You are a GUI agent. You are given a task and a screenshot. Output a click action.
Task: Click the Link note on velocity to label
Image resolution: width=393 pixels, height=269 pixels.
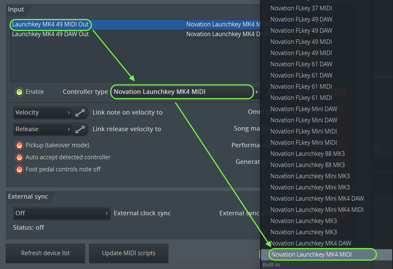[128, 113]
